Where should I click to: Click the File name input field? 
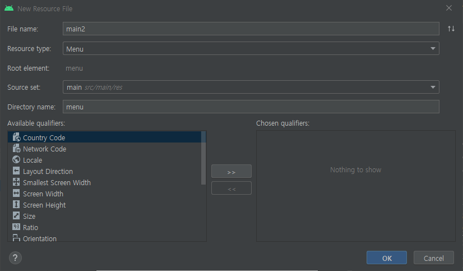click(x=251, y=29)
